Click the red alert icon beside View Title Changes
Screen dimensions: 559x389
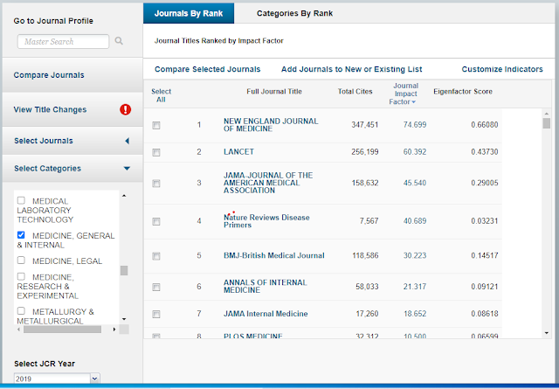click(125, 109)
